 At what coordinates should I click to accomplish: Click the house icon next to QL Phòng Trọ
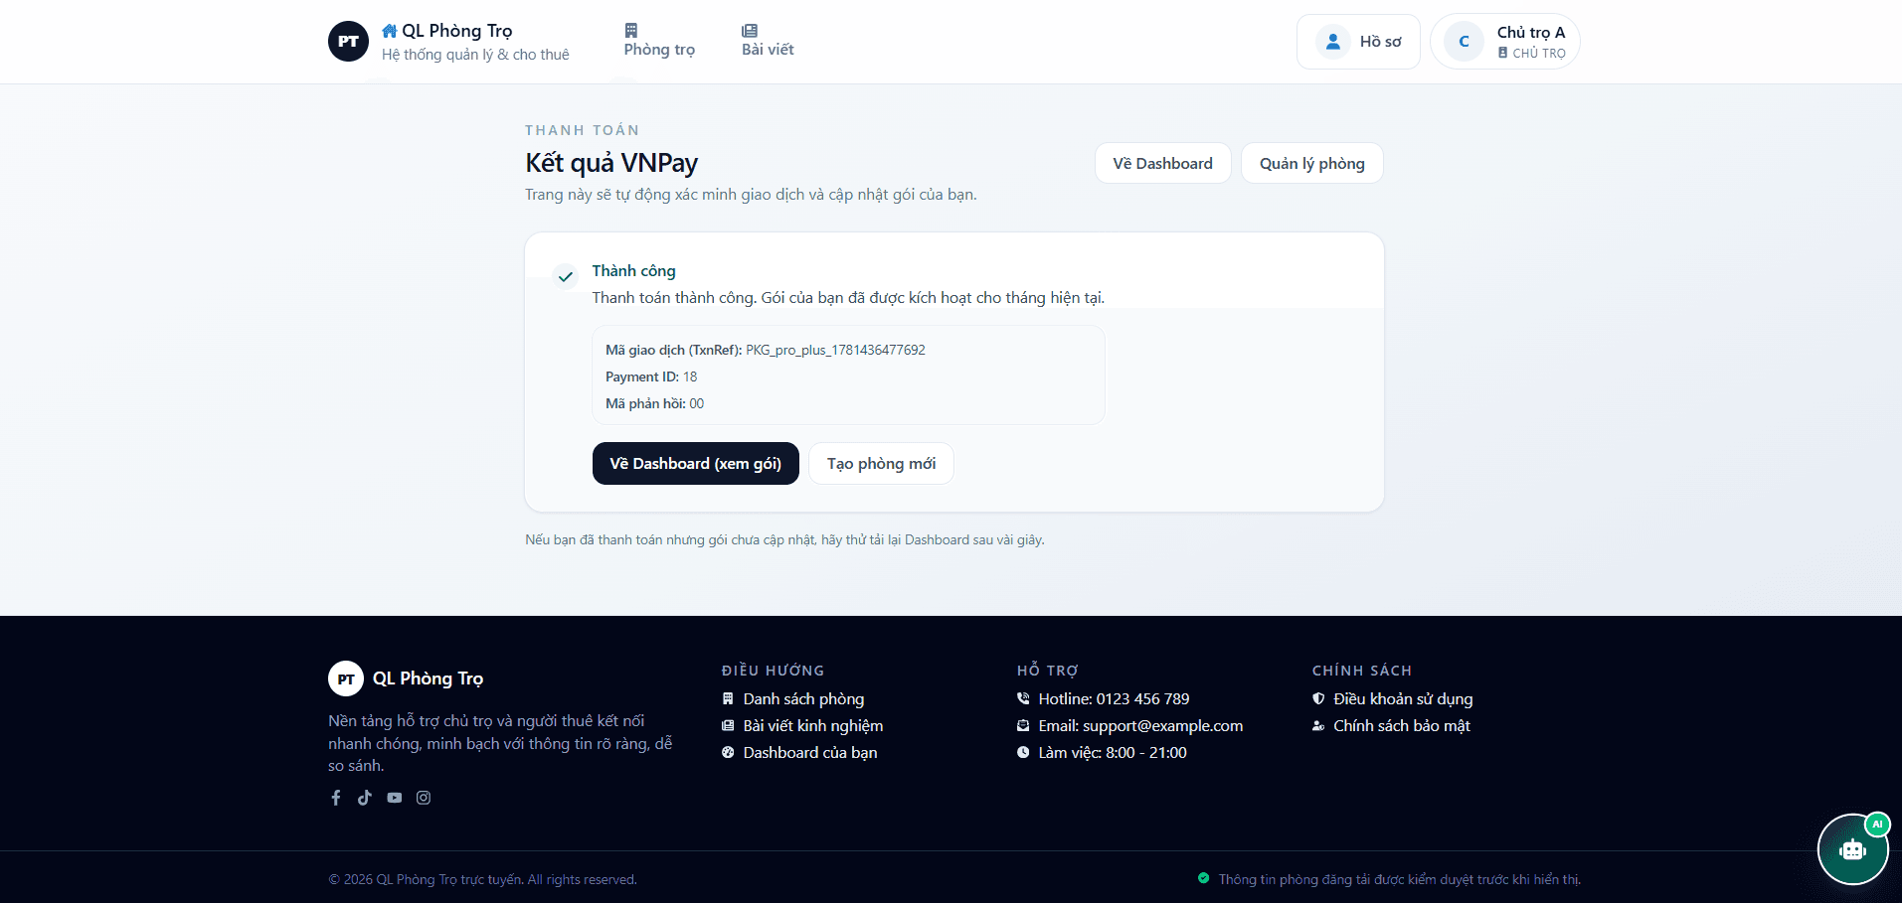tap(390, 31)
